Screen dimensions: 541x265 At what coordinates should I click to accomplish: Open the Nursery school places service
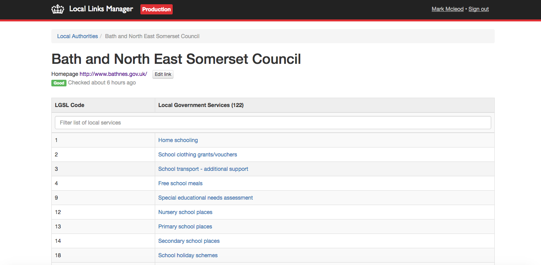point(185,212)
